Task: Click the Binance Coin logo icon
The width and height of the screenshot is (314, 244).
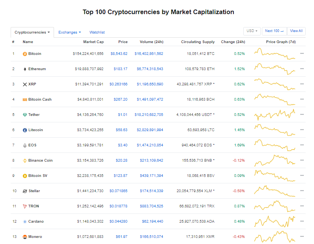Action: pyautogui.click(x=25, y=161)
